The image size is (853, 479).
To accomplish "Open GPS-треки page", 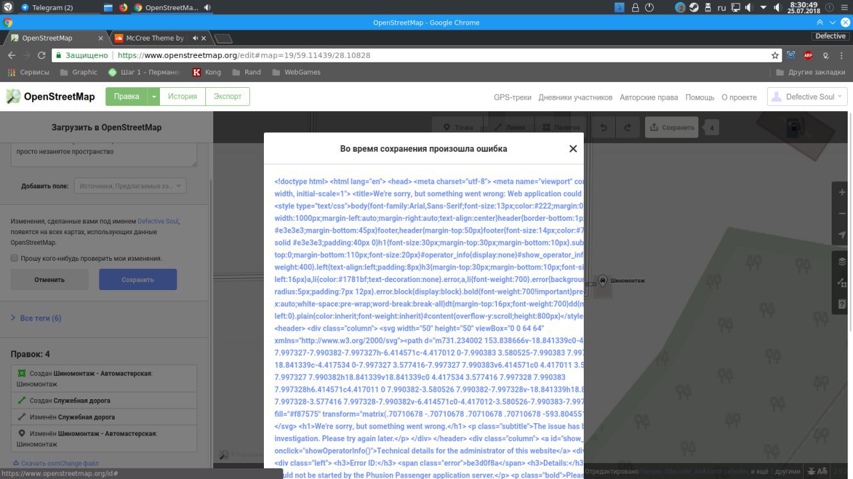I will pyautogui.click(x=512, y=97).
